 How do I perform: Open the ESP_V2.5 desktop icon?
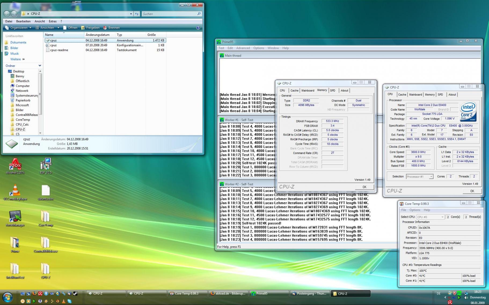point(46,164)
